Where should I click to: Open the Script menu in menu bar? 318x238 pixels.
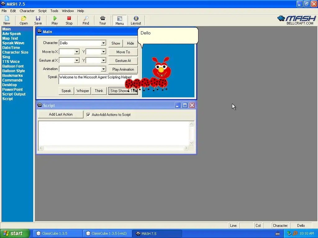[x=42, y=11]
